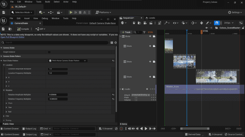Save the sequence in the Sequencer toolbar
The width and height of the screenshot is (245, 137).
point(134,23)
